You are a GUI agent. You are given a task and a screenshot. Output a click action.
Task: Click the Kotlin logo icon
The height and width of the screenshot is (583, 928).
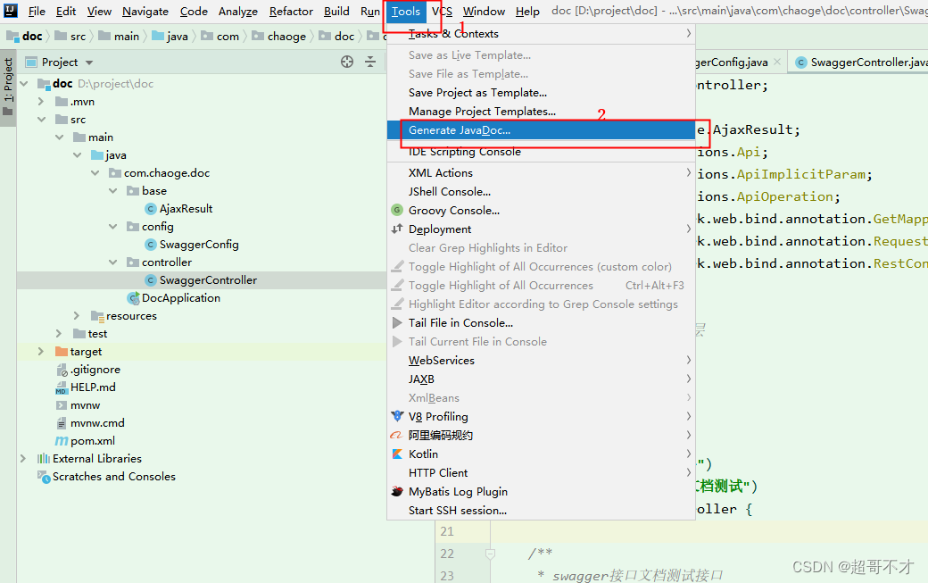[397, 454]
